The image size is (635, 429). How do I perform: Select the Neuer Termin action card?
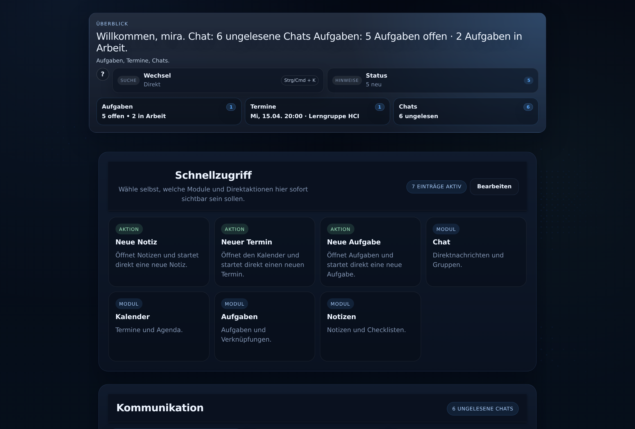[264, 252]
